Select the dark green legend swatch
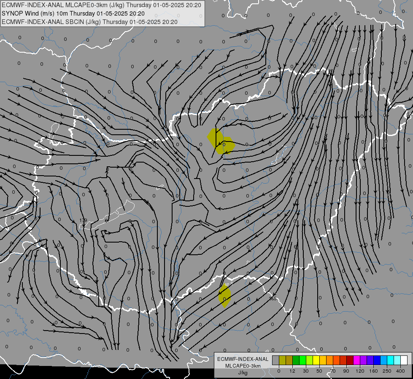 pos(296,360)
